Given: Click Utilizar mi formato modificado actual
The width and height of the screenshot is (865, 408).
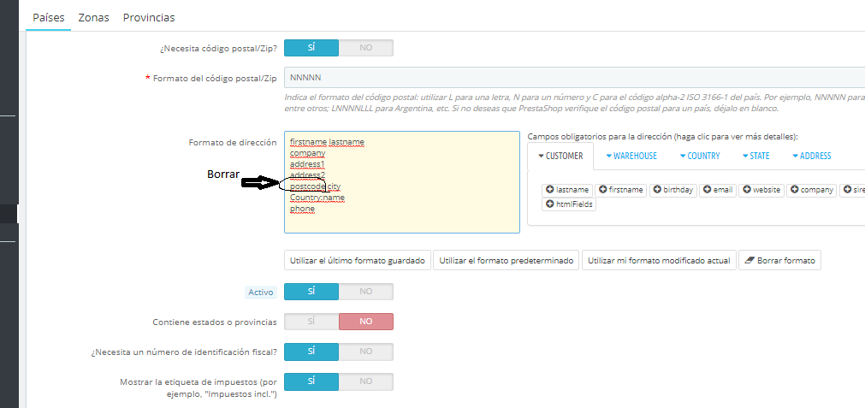Looking at the screenshot, I should (x=659, y=261).
